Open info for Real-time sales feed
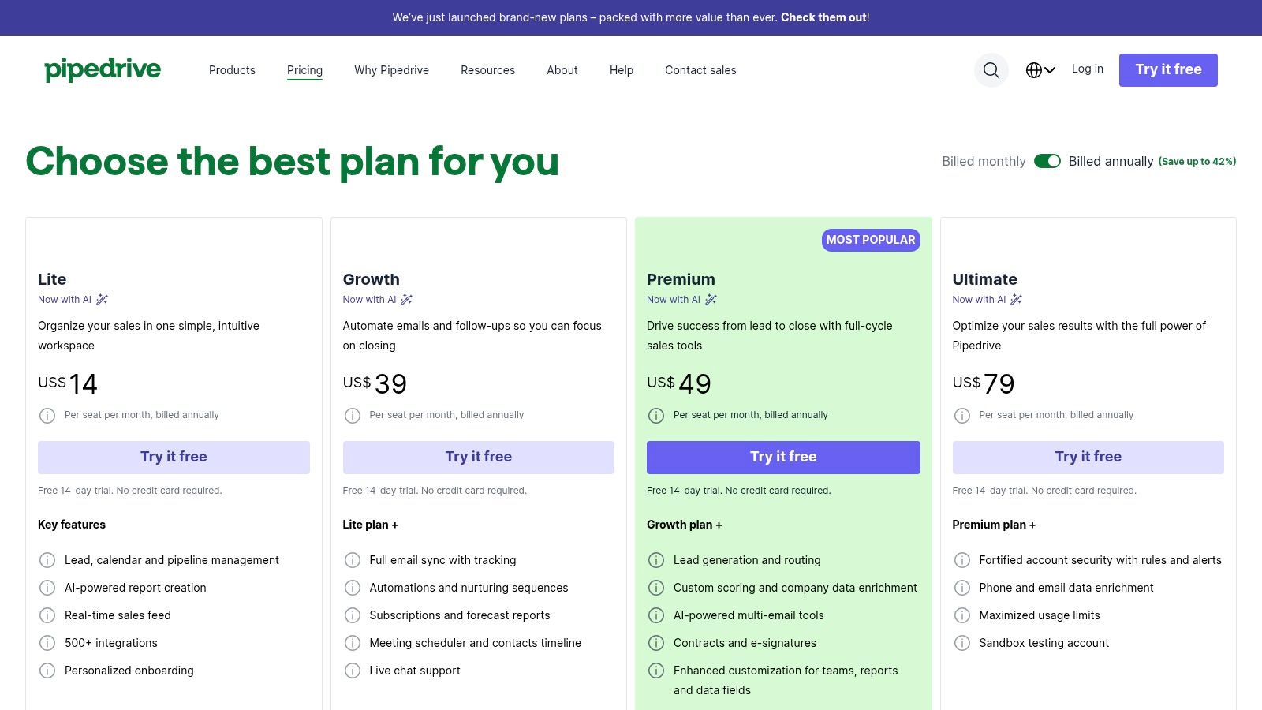Screen dimensions: 1262x710 [47, 615]
